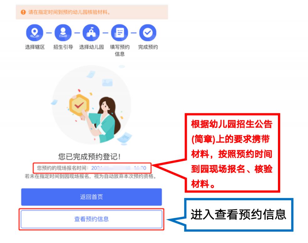The image size is (308, 243).
Task: Click the blurred appointment date and time
Action: coord(119,168)
